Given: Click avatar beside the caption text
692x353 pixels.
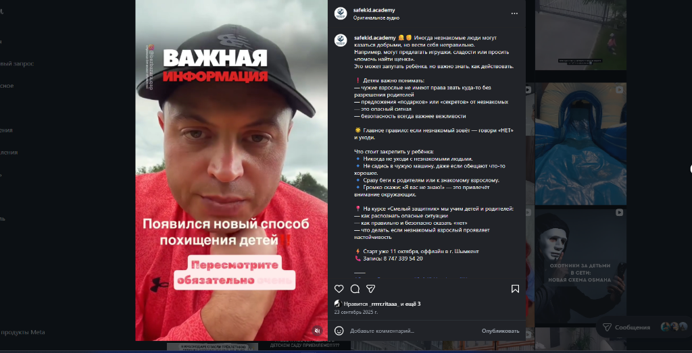Looking at the screenshot, I should click(341, 40).
